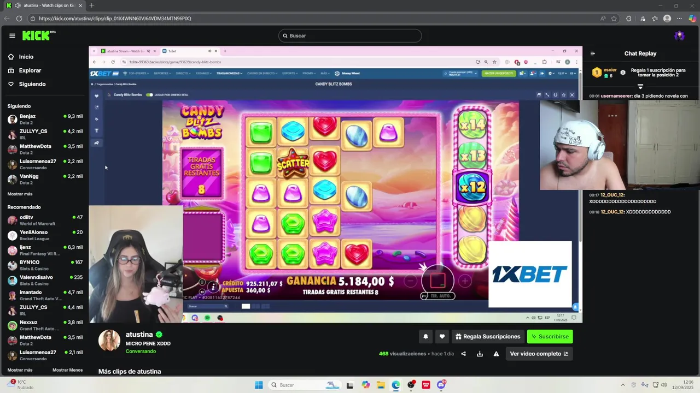This screenshot has width=700, height=393.
Task: Reload the browser page
Action: point(19,19)
